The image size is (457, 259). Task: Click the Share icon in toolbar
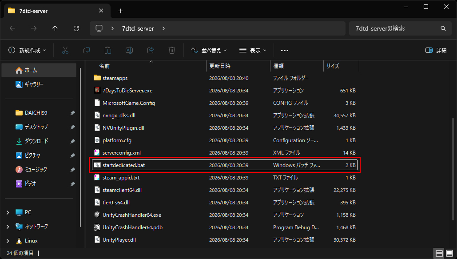pyautogui.click(x=151, y=51)
